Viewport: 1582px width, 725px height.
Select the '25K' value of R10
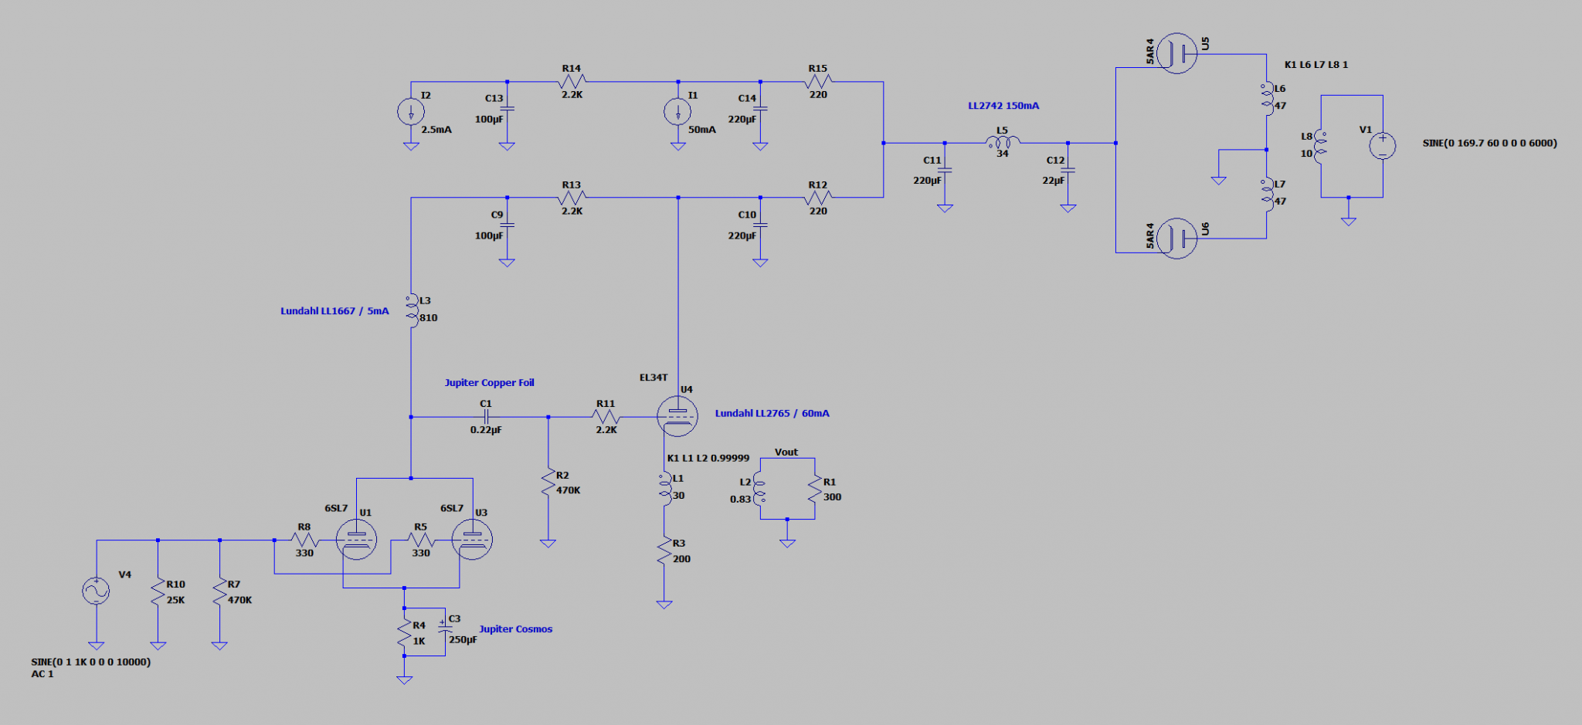pyautogui.click(x=176, y=600)
